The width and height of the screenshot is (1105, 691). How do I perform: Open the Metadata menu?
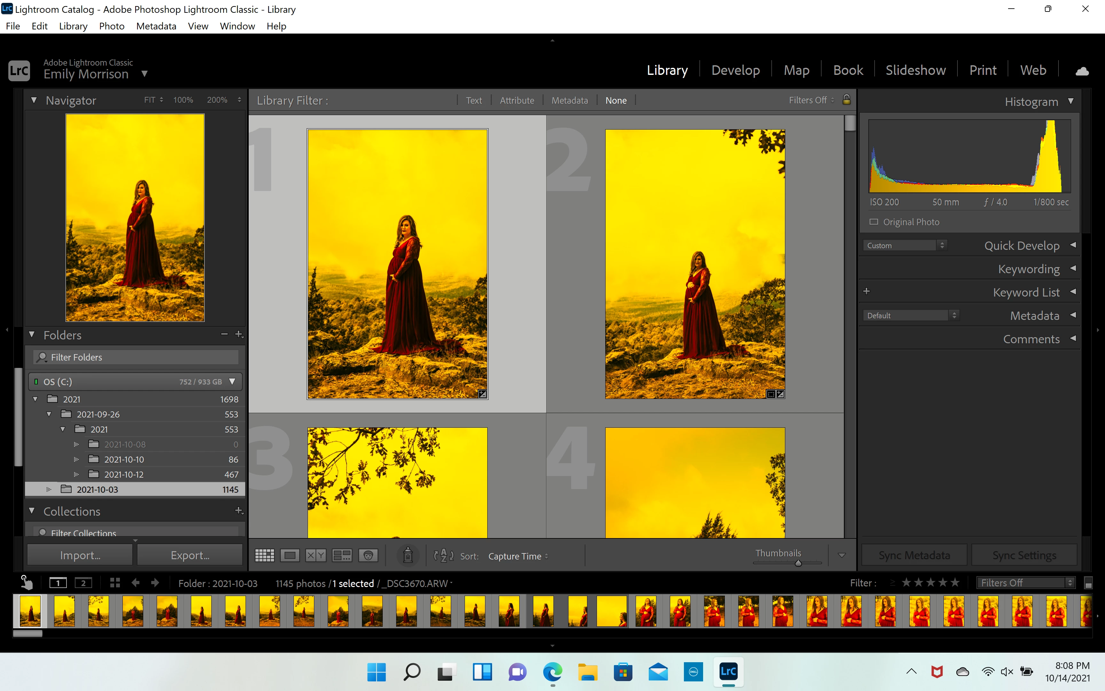point(156,26)
